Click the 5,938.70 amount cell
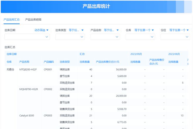Screen dimensions: 193x129 click(122, 109)
